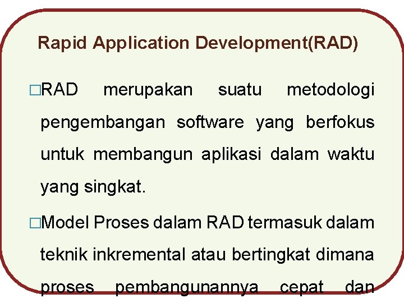This screenshot has width=404, height=303.
Task: Click the word "aplikasi"
Action: pos(231,155)
